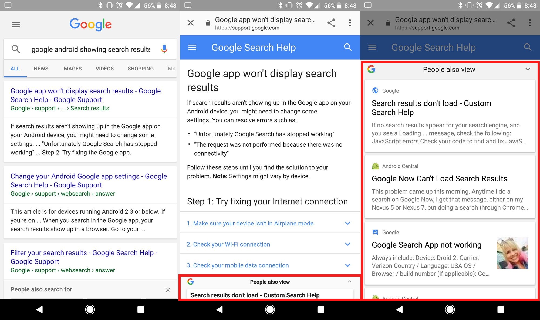Tap the recents square in the middle phone screen
This screenshot has width=540, height=320.
pyautogui.click(x=320, y=309)
